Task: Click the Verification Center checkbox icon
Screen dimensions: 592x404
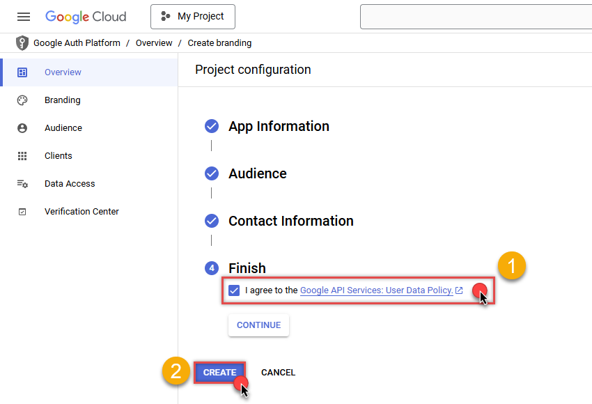Action: coord(22,212)
